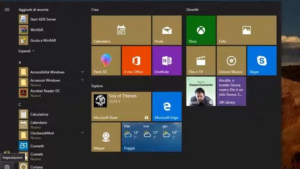The width and height of the screenshot is (300, 169).
Task: Open Spotify tile showing Cesare Cremonini
Action: pos(201,91)
